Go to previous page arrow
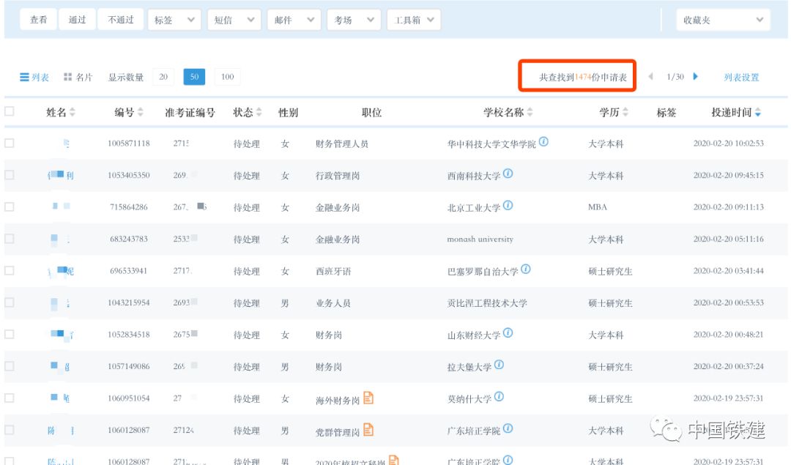Screen dimensions: 791x465 click(650, 77)
